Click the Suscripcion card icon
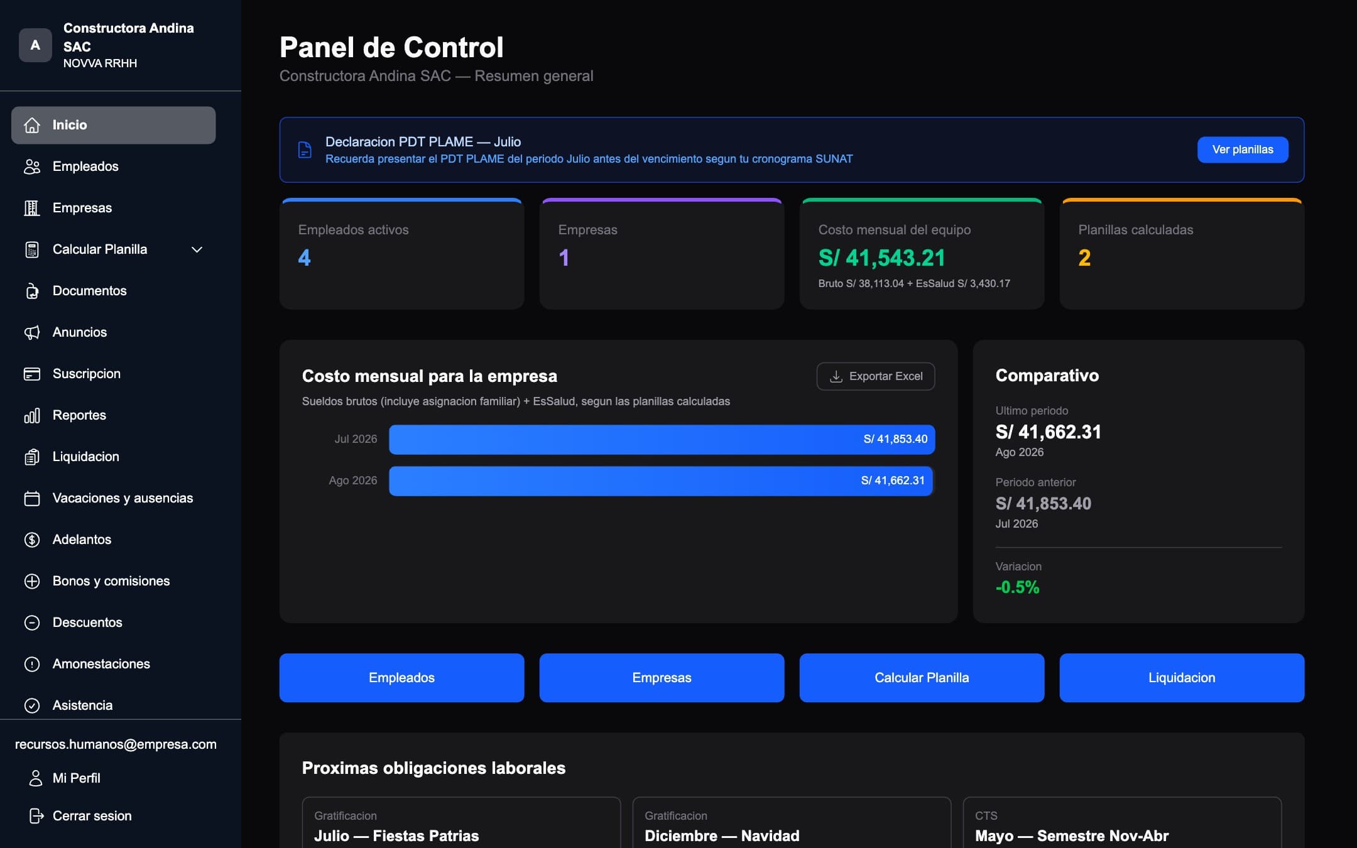 [32, 374]
